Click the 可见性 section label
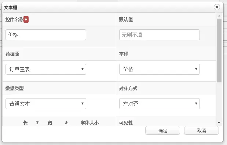227x145 pixels. pos(126,123)
